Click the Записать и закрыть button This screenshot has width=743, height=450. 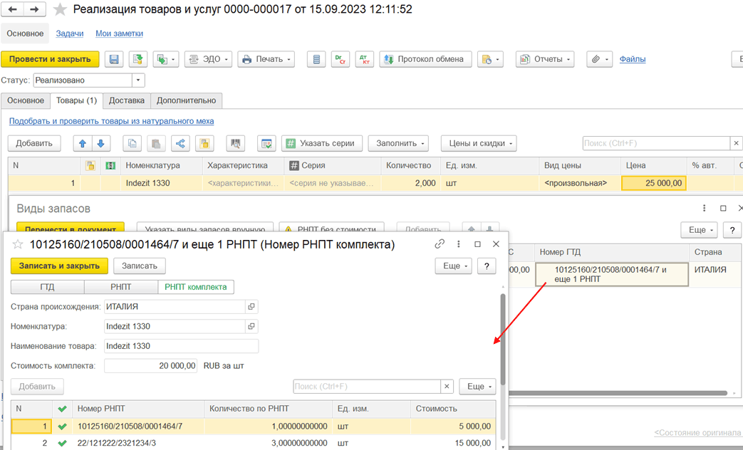pyautogui.click(x=59, y=266)
